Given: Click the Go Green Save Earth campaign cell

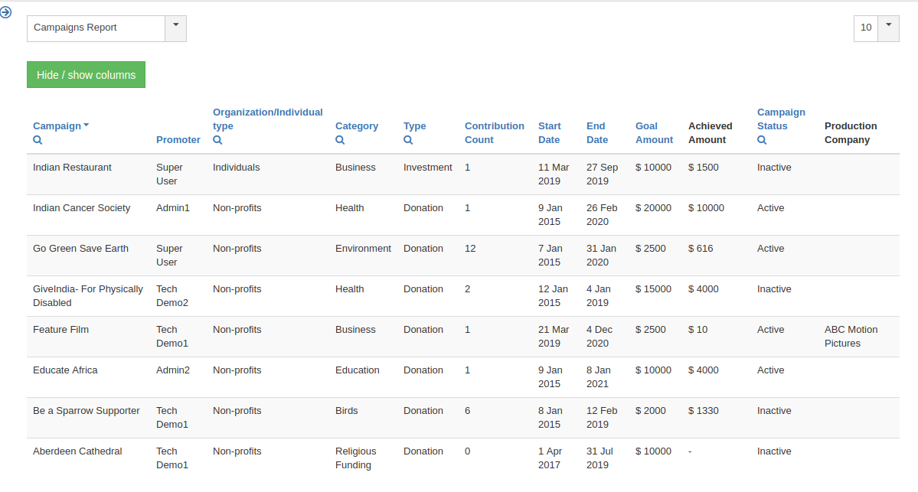Looking at the screenshot, I should pos(80,249).
